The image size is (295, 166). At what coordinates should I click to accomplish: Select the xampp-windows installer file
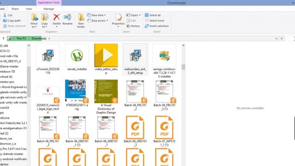(165, 61)
